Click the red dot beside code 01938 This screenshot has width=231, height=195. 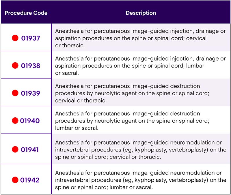coord(15,65)
